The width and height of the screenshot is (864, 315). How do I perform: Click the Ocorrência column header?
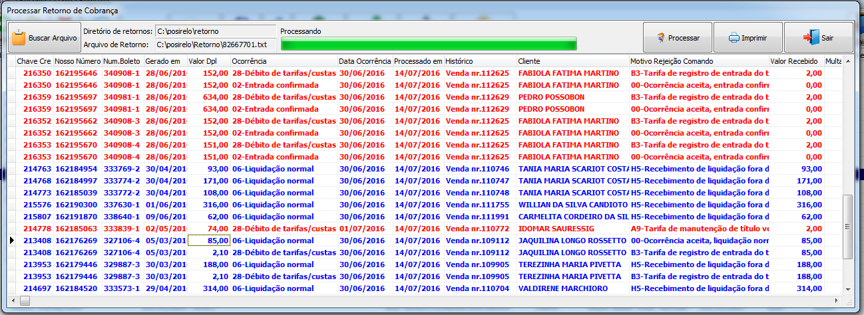(x=284, y=61)
